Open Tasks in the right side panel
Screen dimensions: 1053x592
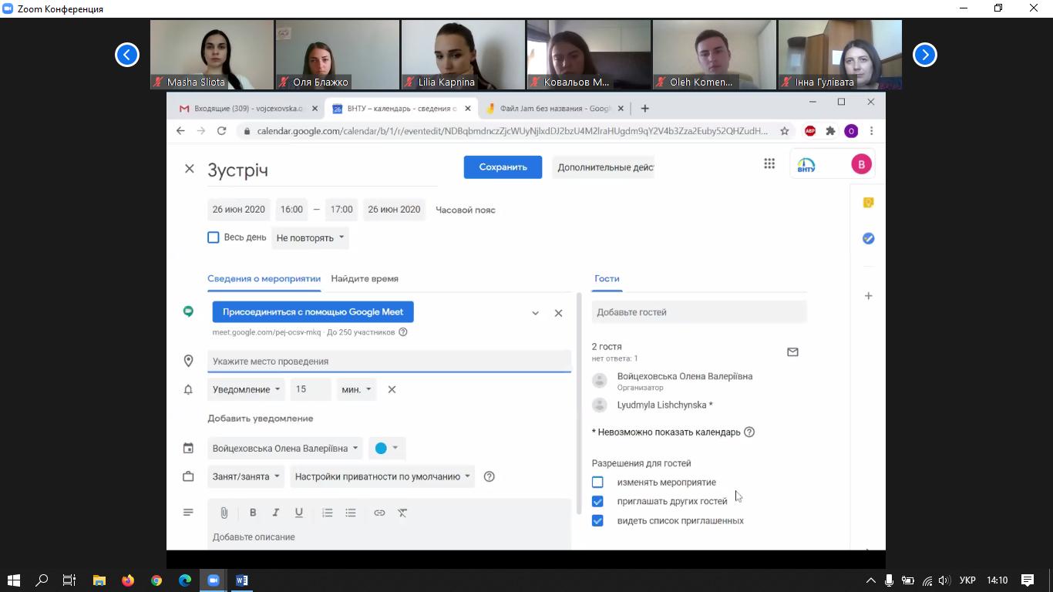[x=868, y=239]
